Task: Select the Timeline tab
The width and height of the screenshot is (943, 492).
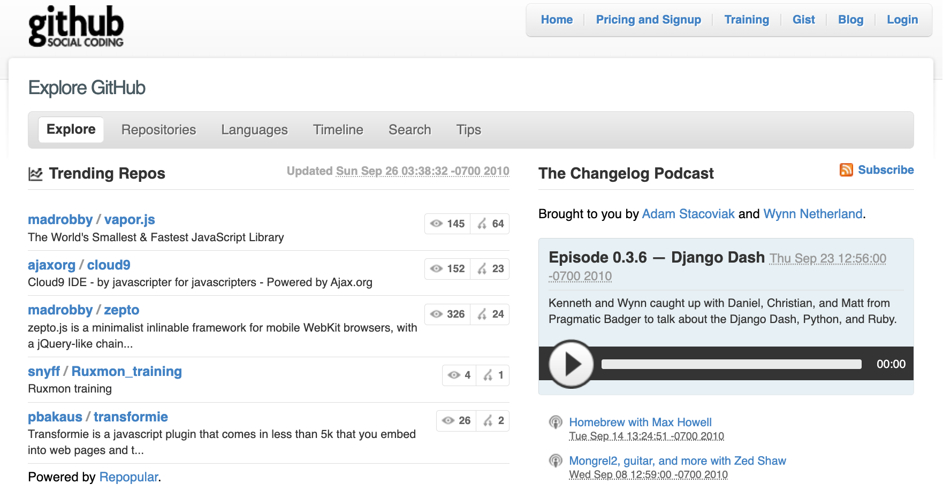Action: (338, 130)
